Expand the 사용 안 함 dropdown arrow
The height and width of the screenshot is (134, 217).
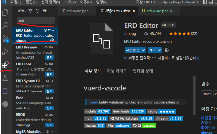143,50
